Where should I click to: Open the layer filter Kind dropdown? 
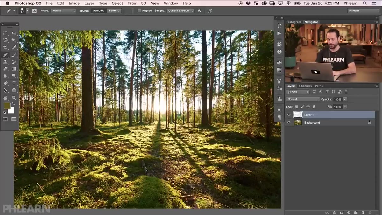click(x=298, y=92)
